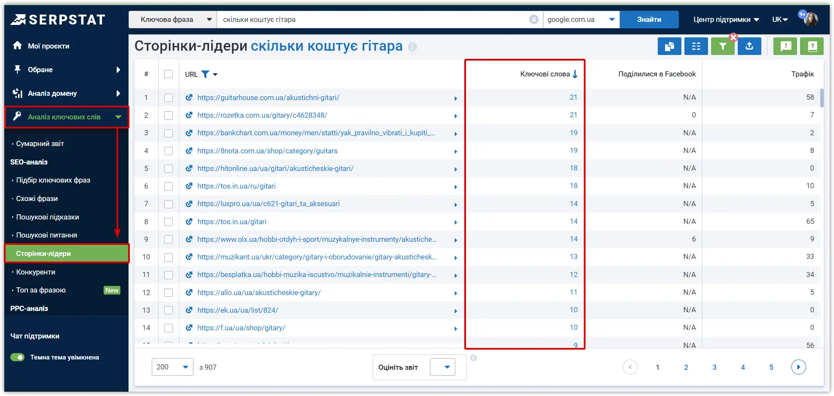The image size is (834, 396).
Task: Open external link icon for 8nota.com.ua row
Action: point(189,151)
